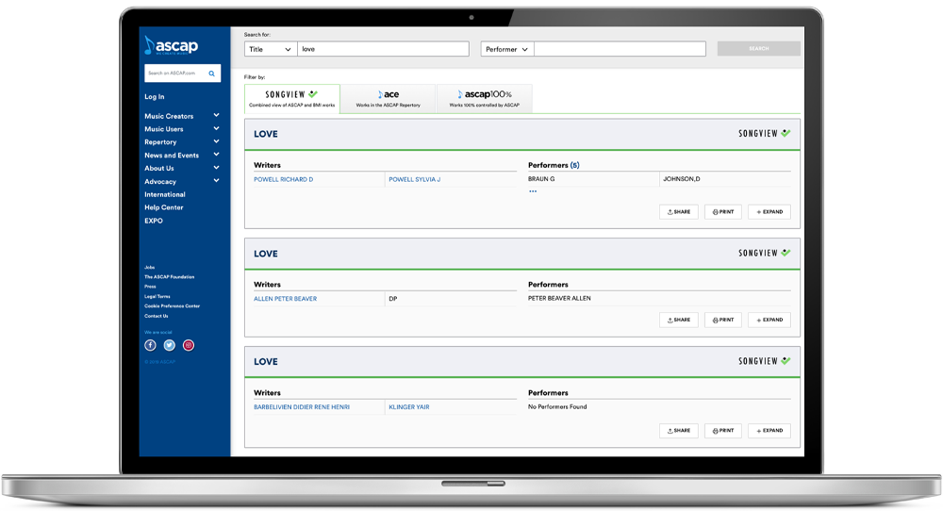Open the Title search type dropdown
The image size is (943, 511).
(x=271, y=49)
